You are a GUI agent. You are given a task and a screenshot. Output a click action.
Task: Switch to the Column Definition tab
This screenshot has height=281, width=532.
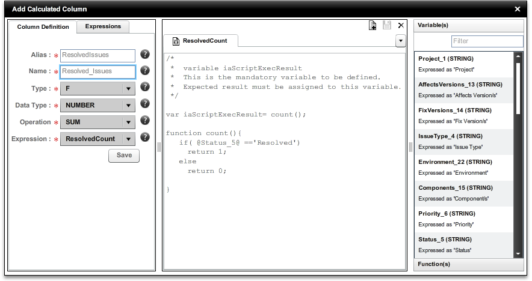coord(43,27)
